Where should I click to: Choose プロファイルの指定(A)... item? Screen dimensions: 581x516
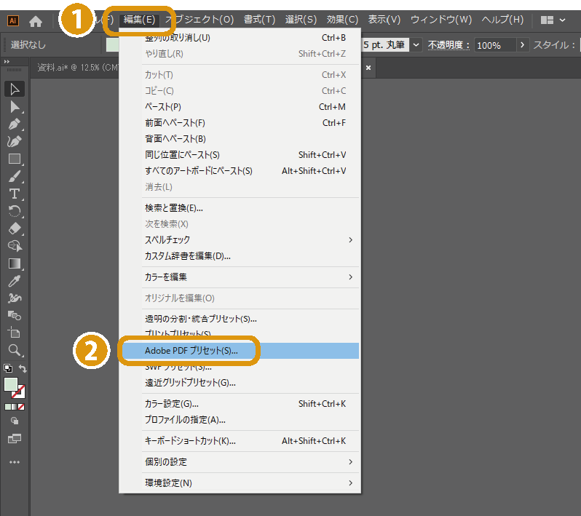[x=240, y=420]
